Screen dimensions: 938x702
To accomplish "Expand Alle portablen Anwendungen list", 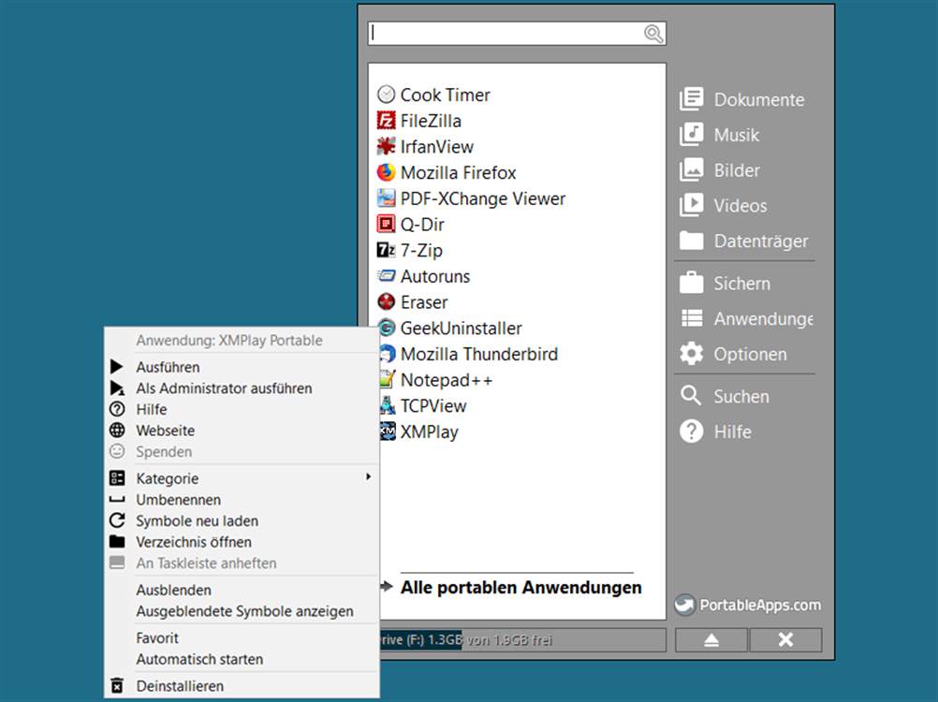I will [x=520, y=587].
